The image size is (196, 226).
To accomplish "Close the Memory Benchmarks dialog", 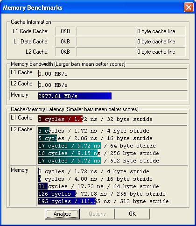I will point(189,7).
